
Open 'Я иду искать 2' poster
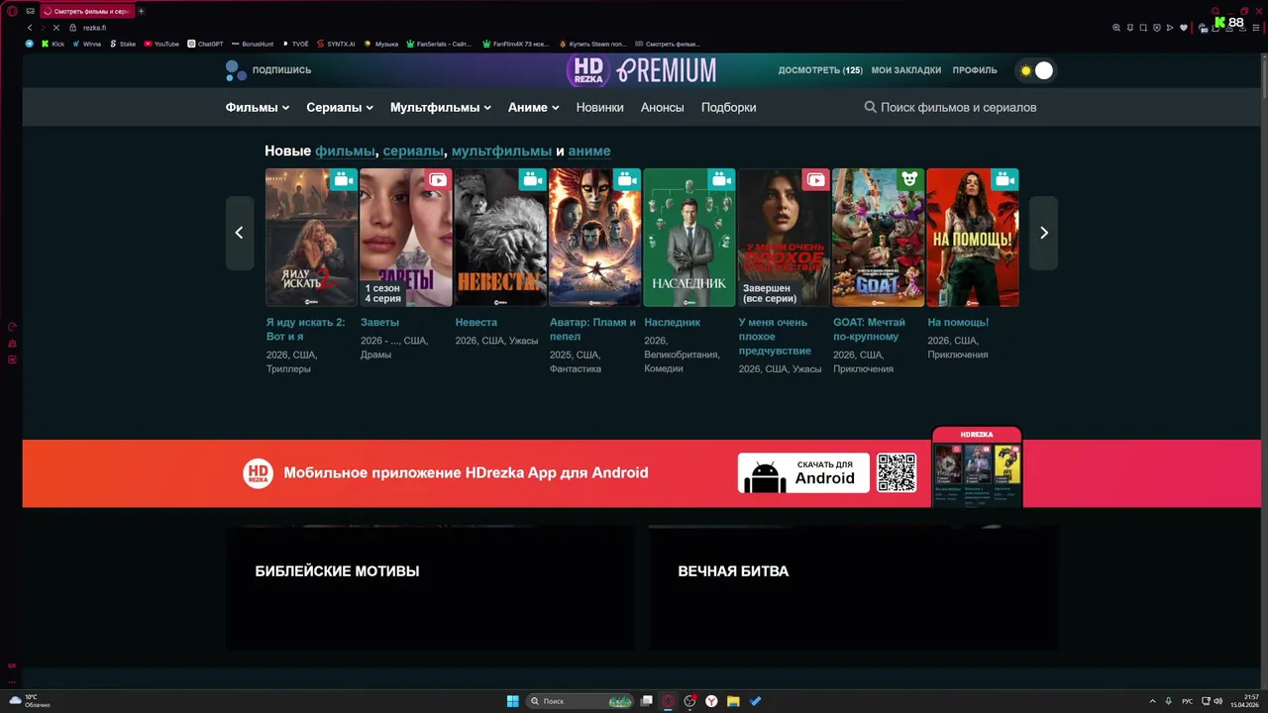click(311, 238)
